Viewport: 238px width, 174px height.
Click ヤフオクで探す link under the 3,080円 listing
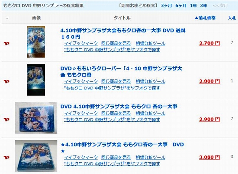112,164
